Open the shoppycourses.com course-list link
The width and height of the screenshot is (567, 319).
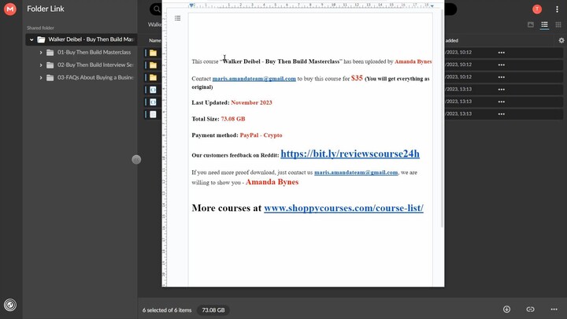point(343,209)
